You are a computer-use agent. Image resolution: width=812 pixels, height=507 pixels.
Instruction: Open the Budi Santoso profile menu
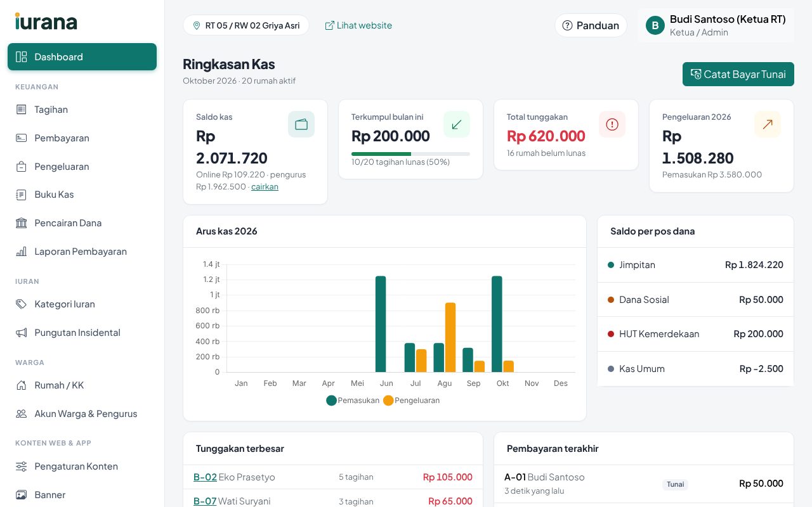click(716, 25)
